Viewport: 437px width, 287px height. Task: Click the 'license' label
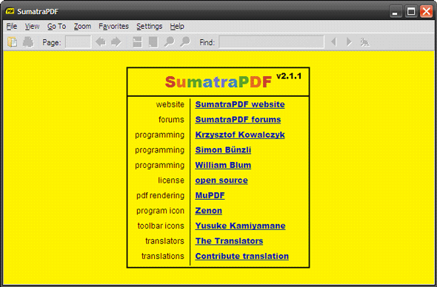coord(171,180)
